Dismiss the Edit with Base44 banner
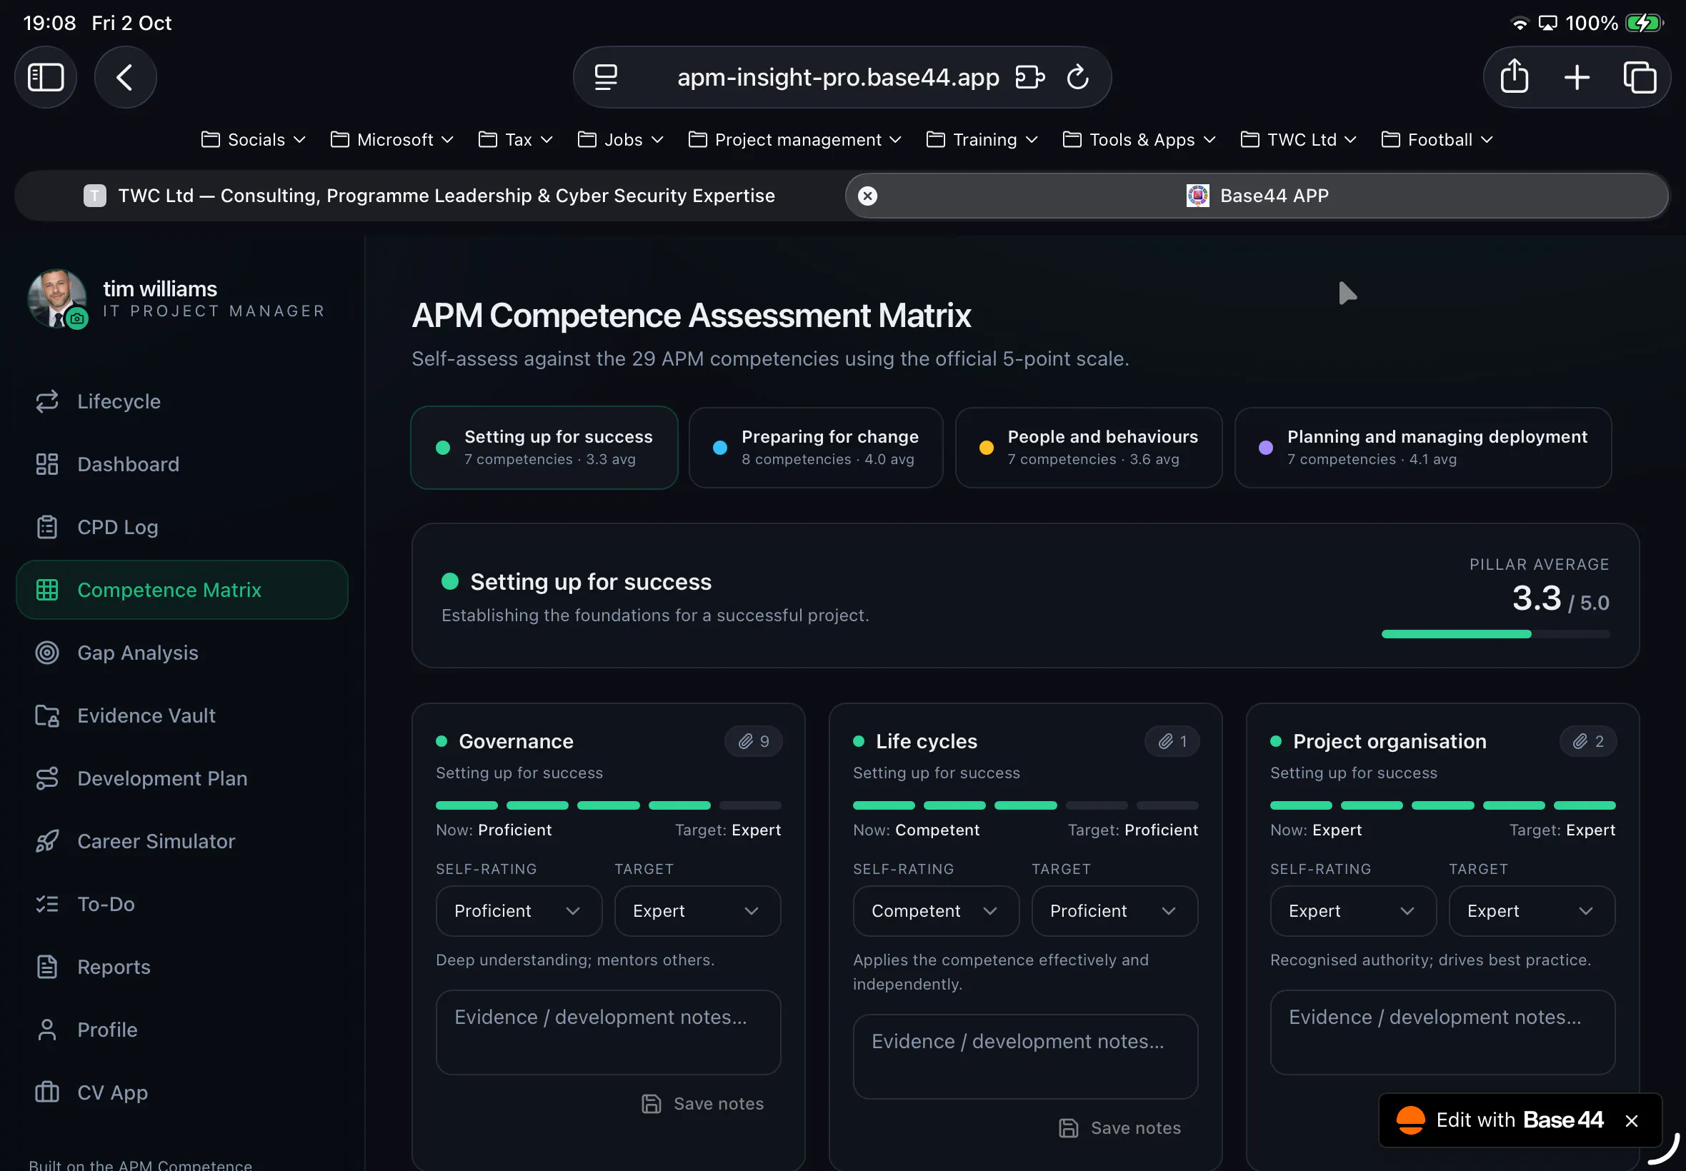Image resolution: width=1686 pixels, height=1171 pixels. click(x=1632, y=1120)
